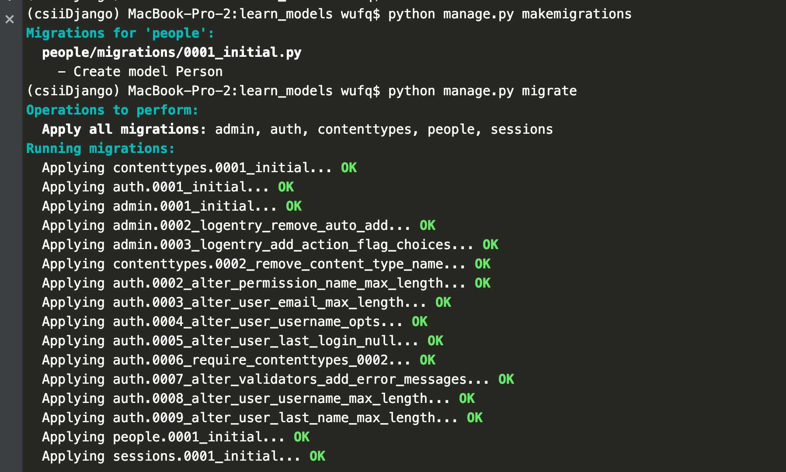Click the 'python manage.py makemigrations' command text

click(x=510, y=14)
